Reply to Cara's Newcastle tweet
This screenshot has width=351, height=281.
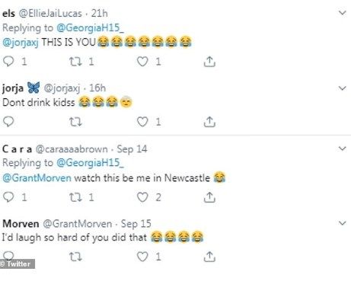tap(8, 197)
